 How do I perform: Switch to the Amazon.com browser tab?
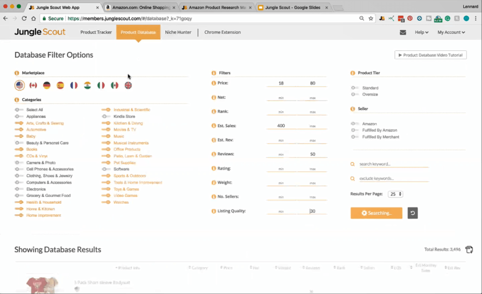[141, 8]
